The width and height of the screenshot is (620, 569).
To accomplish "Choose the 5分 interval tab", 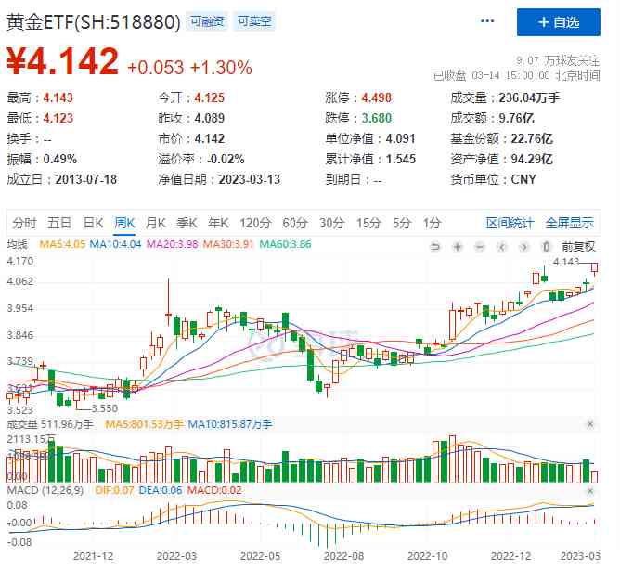I will click(x=401, y=223).
